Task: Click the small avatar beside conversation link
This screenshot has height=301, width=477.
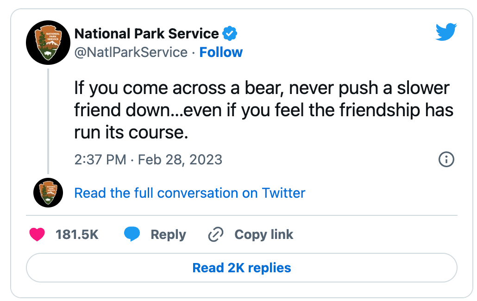Action: [x=48, y=192]
